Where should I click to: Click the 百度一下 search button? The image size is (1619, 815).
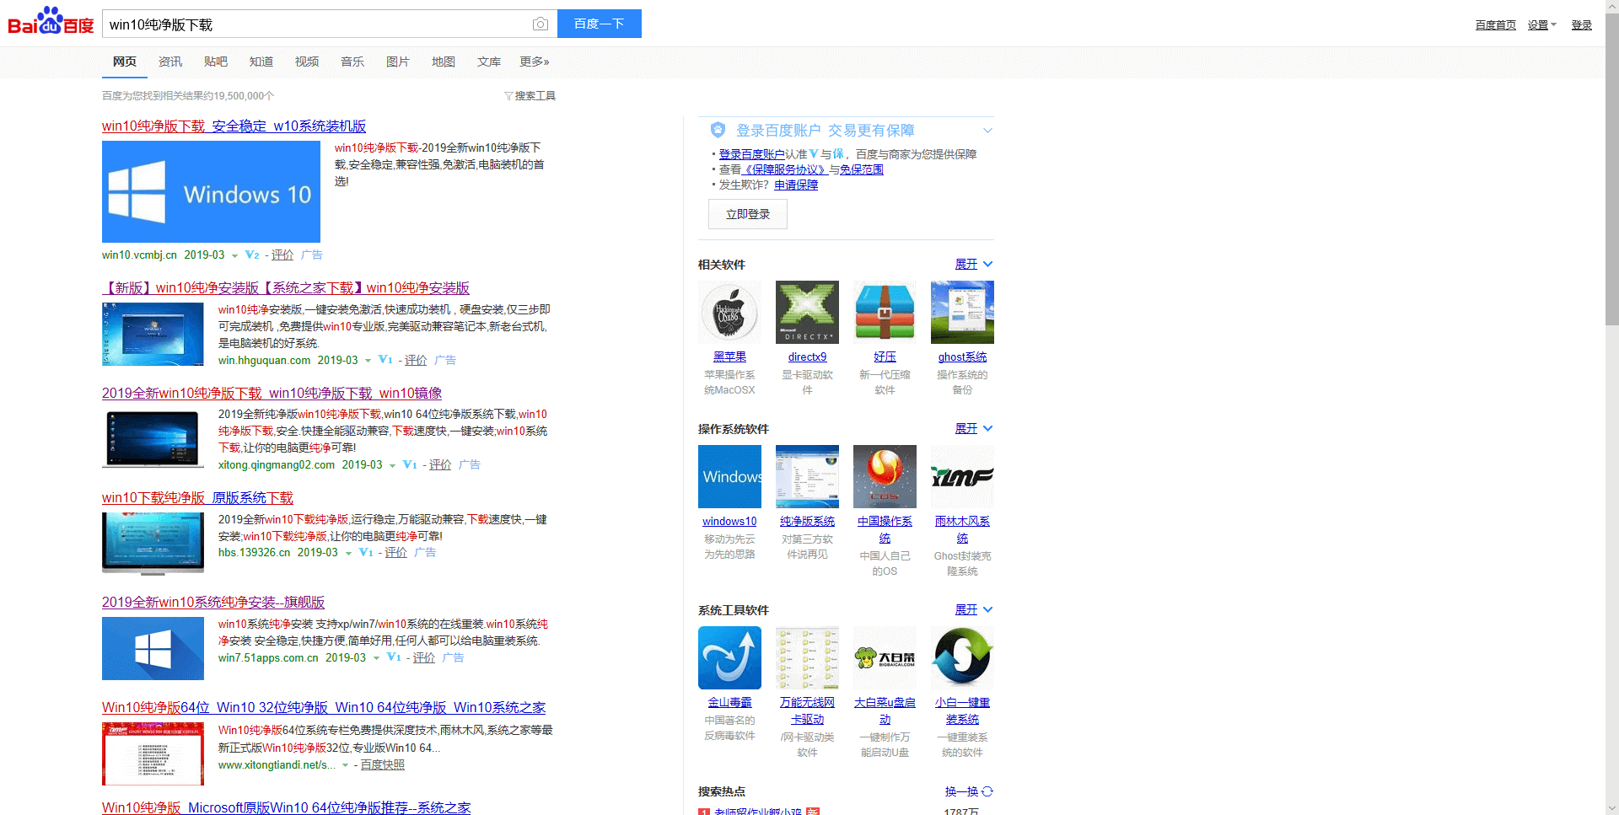click(x=599, y=24)
